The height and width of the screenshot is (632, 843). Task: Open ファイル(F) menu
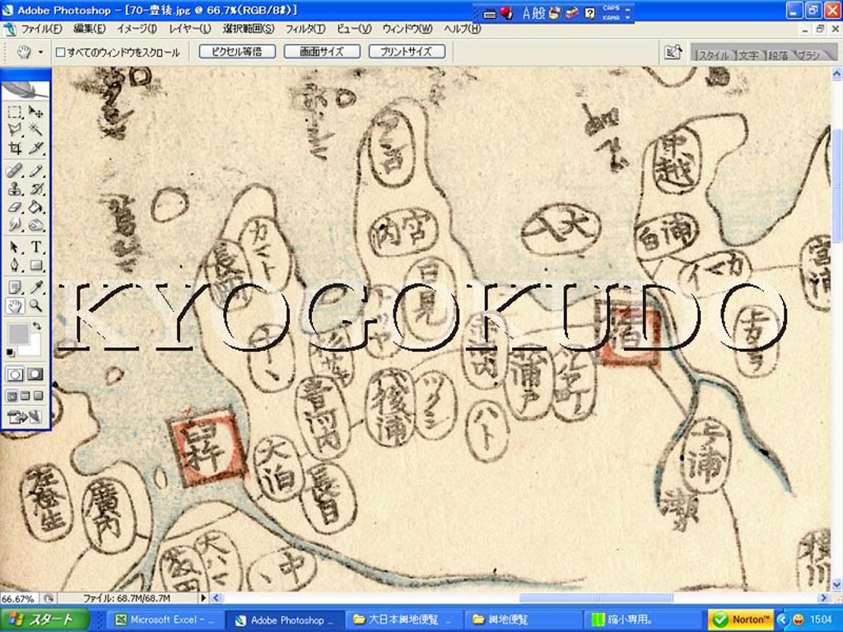(x=41, y=29)
